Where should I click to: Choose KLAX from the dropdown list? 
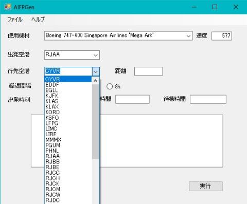coord(68,107)
